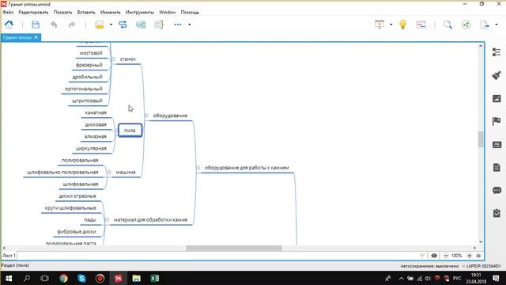This screenshot has width=506, height=285.
Task: Open the Вставить menu
Action: [x=86, y=13]
